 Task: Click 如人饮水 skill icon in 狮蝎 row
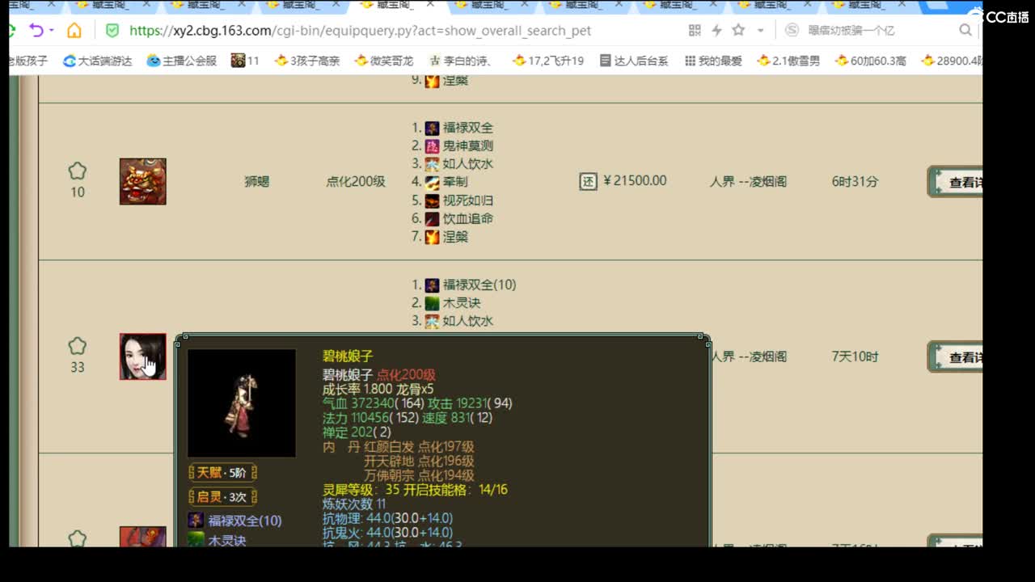[433, 164]
